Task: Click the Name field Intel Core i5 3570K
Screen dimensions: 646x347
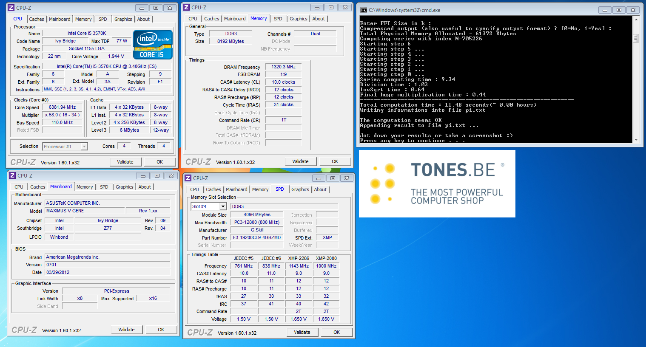Action: tap(87, 33)
